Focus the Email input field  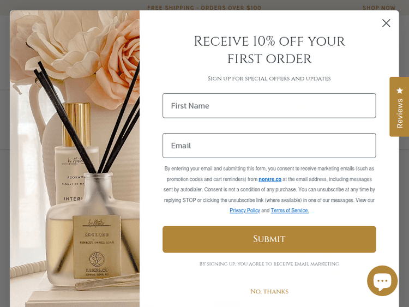[269, 146]
